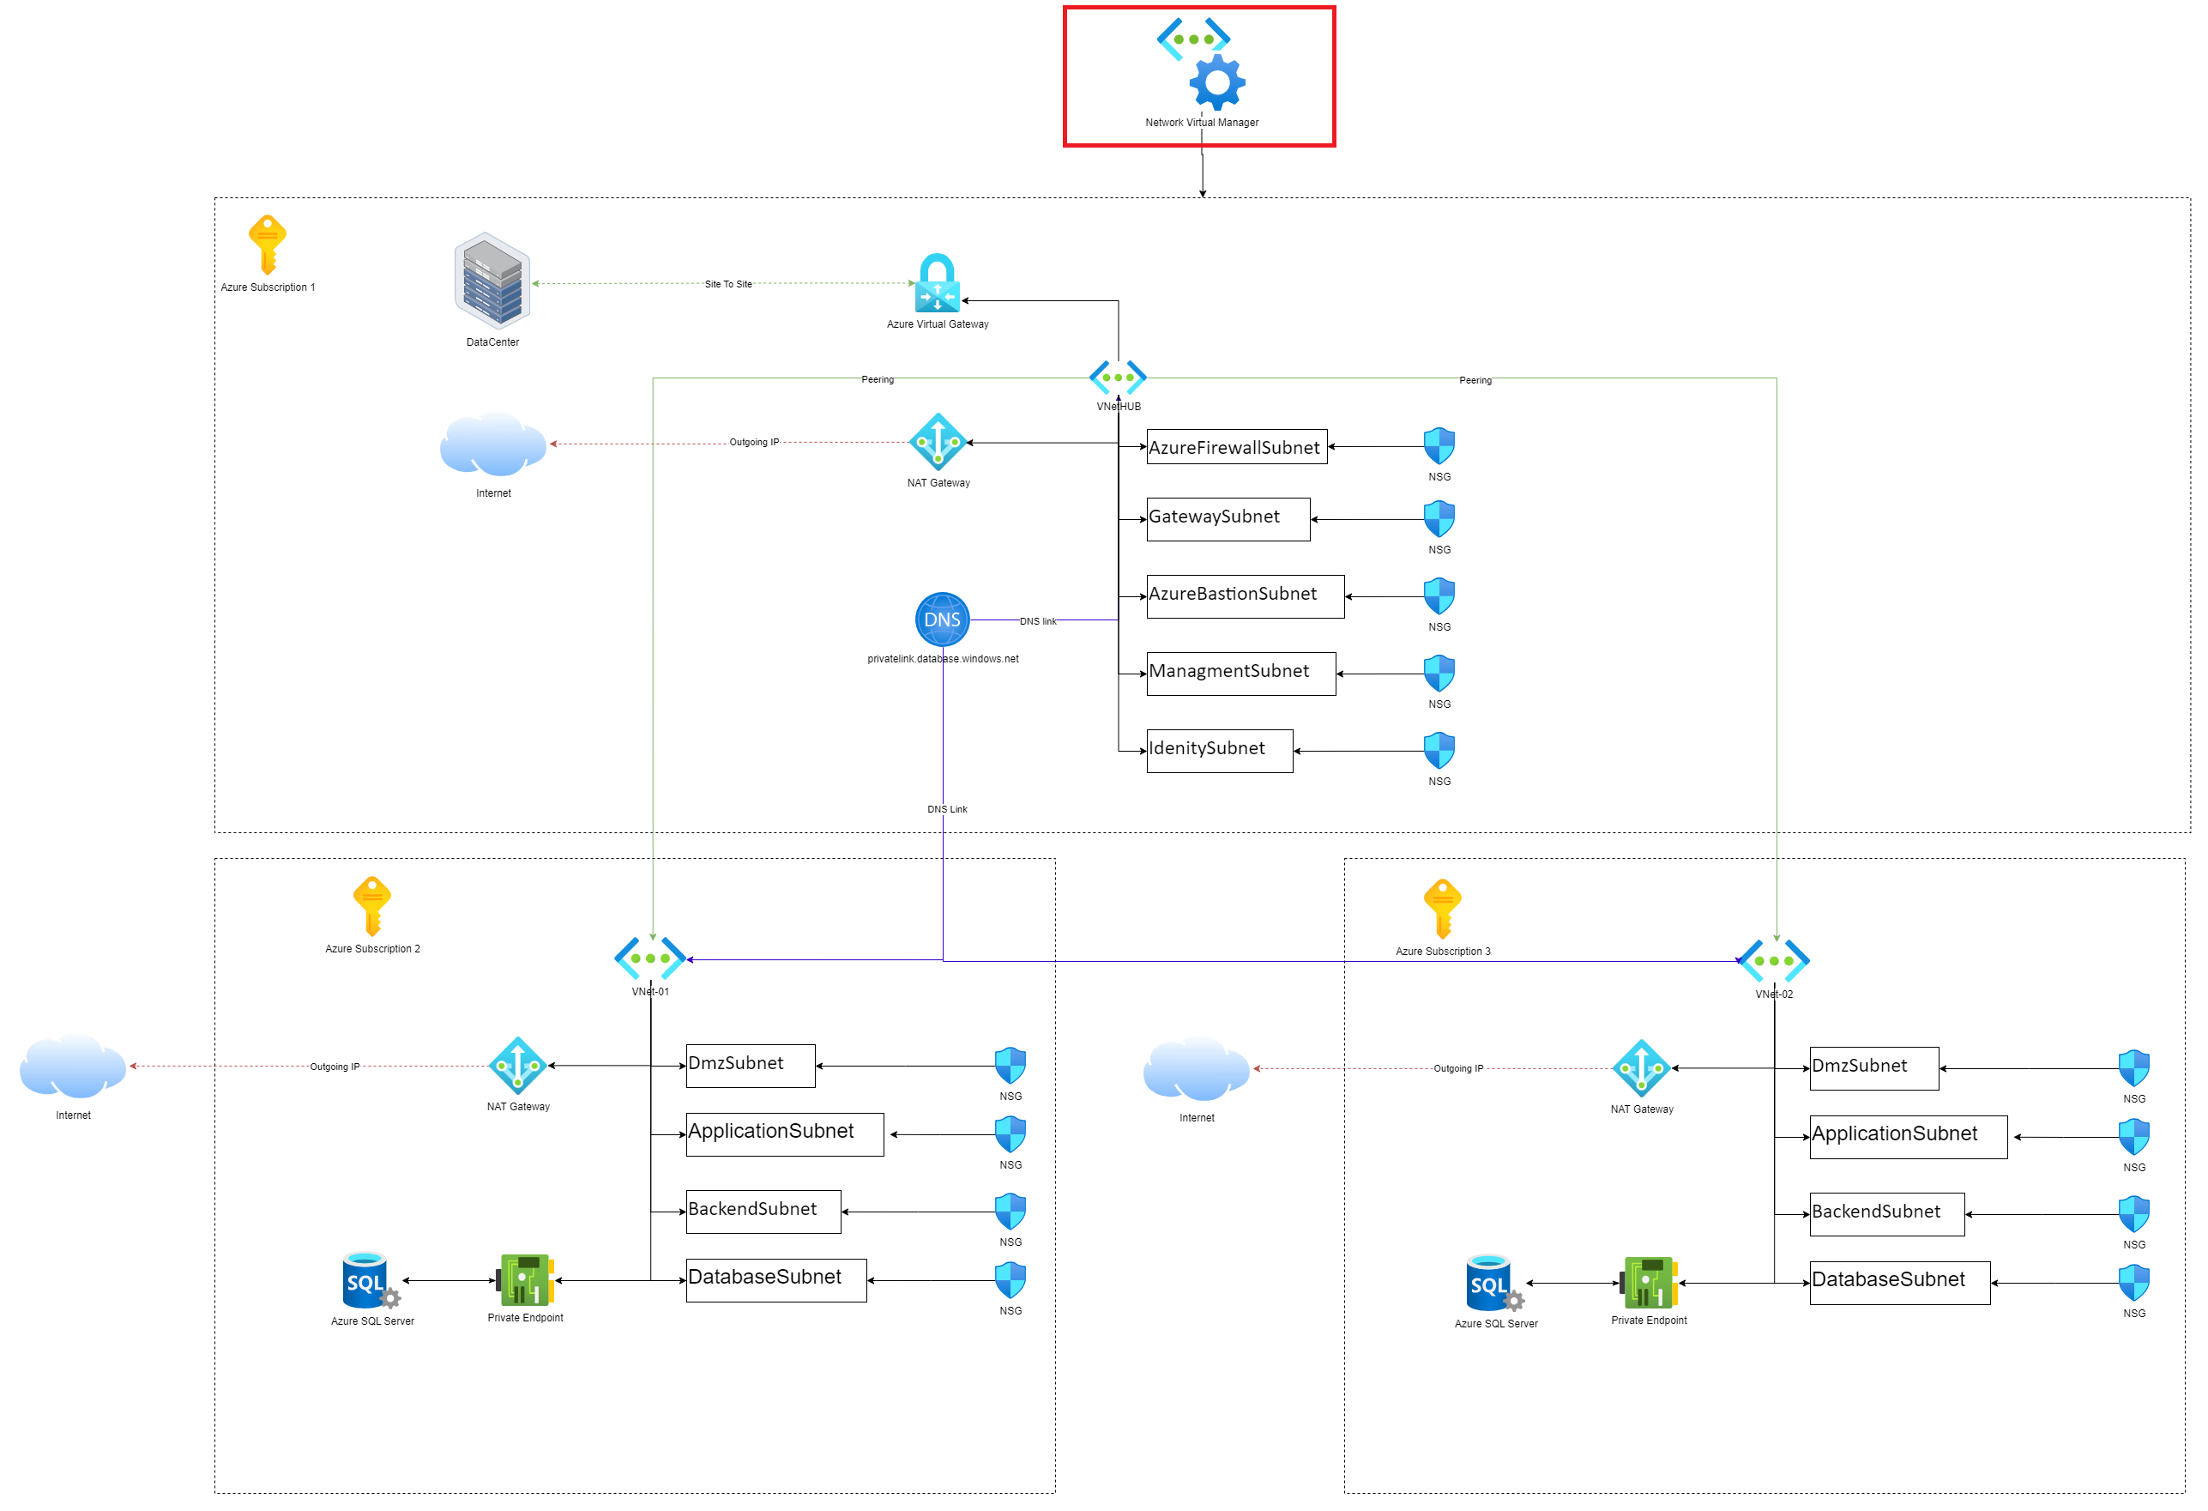This screenshot has height=1511, width=2208.
Task: Click the privatelink DNS zone icon
Action: [x=942, y=620]
